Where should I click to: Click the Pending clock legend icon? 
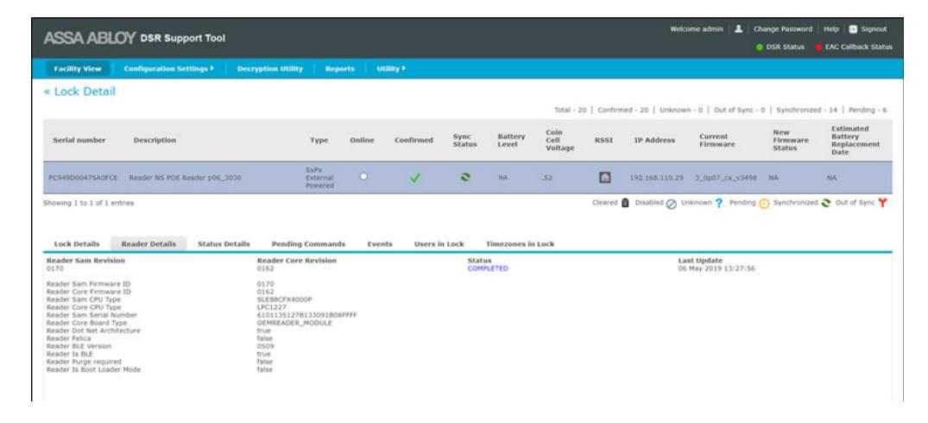(x=763, y=203)
